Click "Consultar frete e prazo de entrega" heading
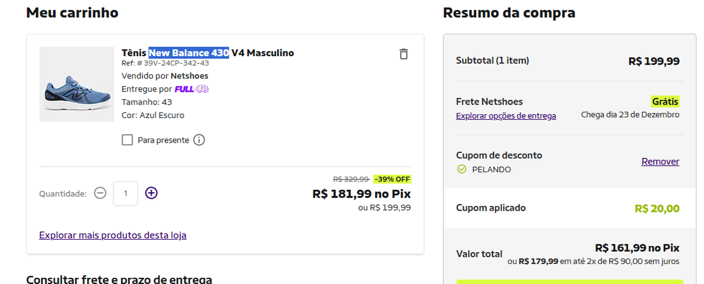Viewport: 704px width, 284px height. pos(119,279)
